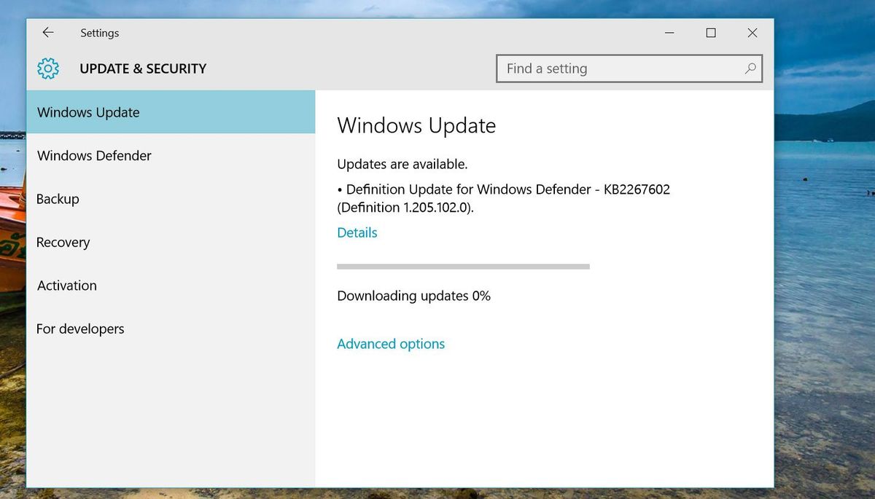Click the Settings gear icon
The height and width of the screenshot is (499, 875).
47,68
